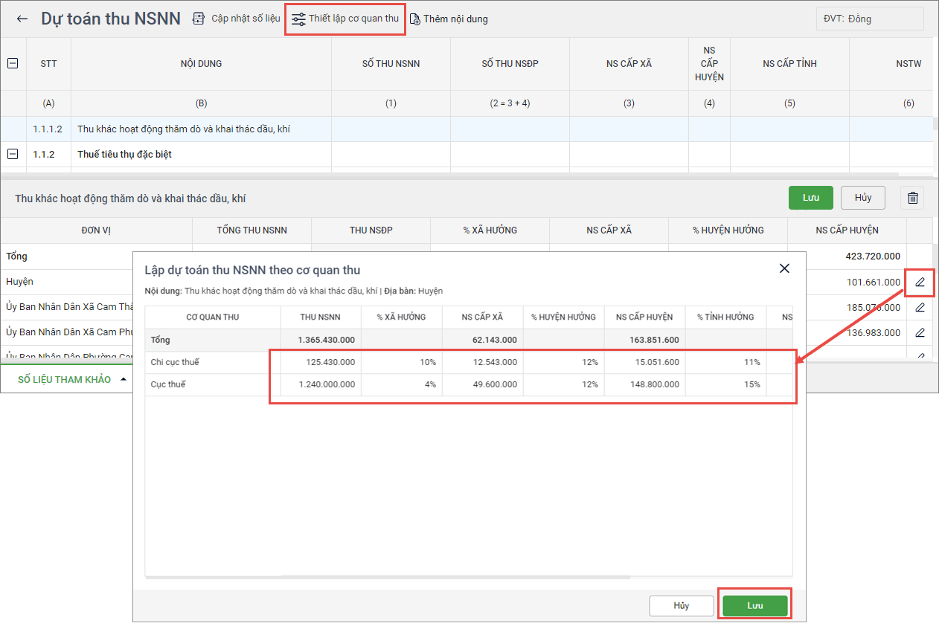
Task: Click the Hủy button beside trash icon
Action: point(862,198)
